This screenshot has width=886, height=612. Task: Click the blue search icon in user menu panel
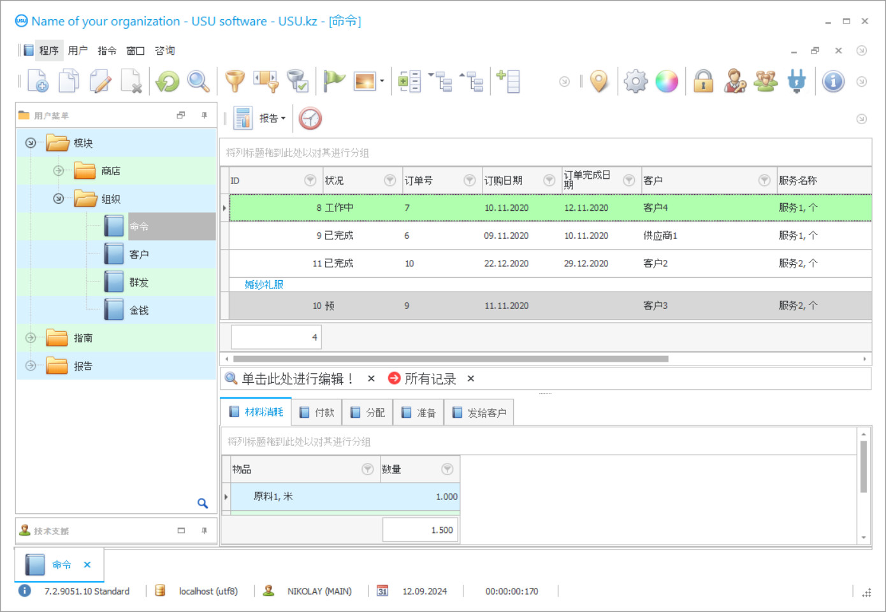pyautogui.click(x=203, y=503)
